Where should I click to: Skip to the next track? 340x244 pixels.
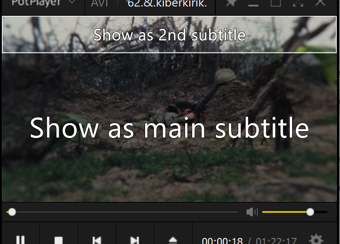coord(135,240)
